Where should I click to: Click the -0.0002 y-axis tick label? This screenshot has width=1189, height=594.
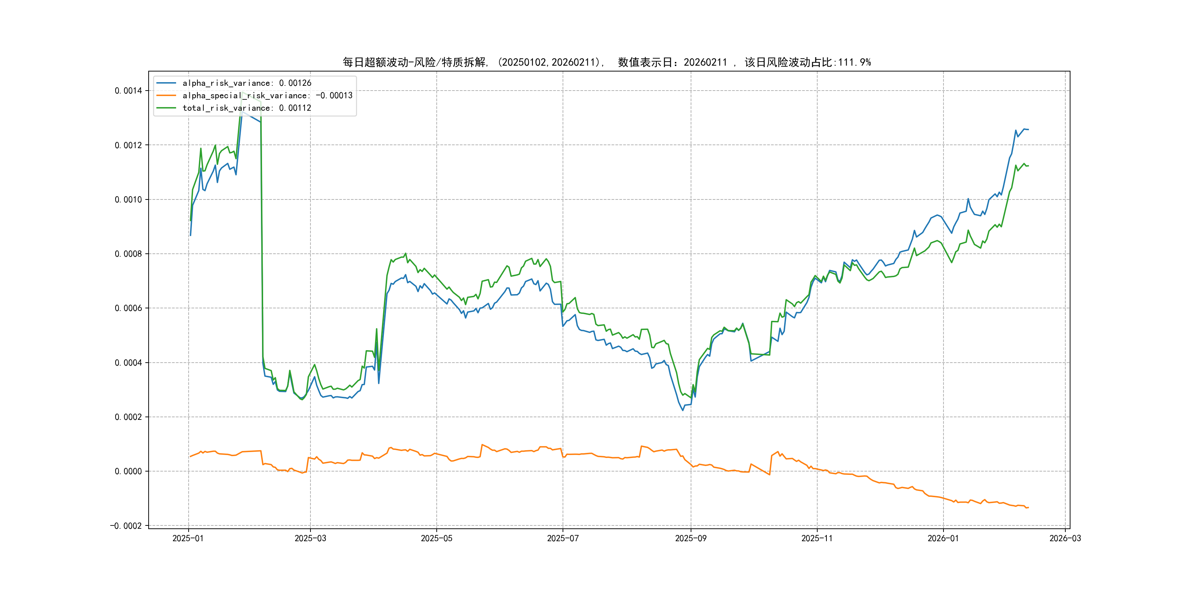point(126,526)
